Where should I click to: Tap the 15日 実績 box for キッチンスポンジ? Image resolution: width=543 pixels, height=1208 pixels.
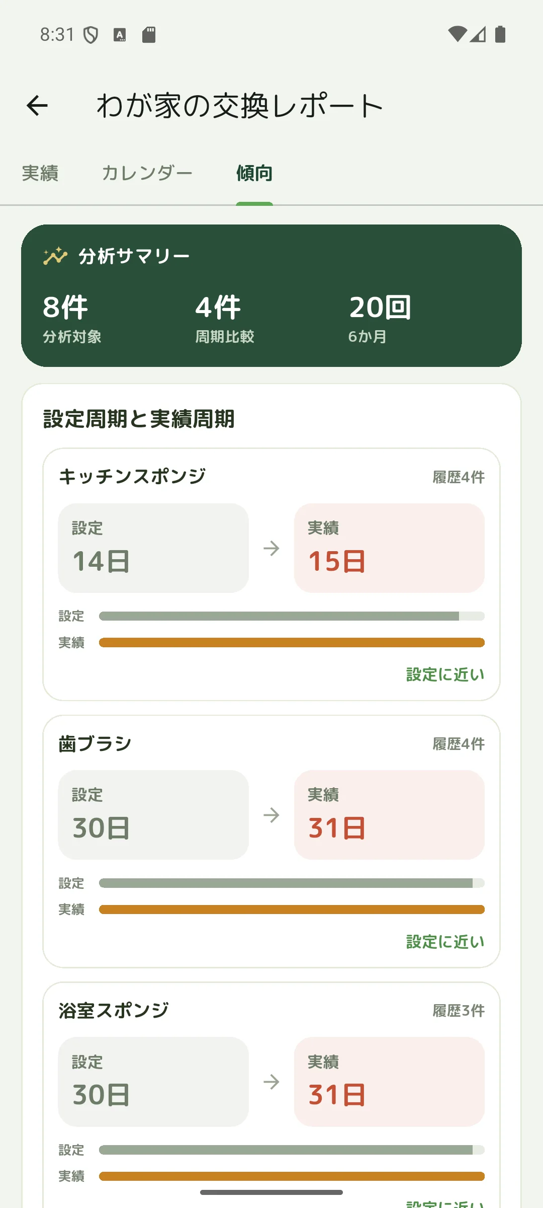tap(389, 548)
